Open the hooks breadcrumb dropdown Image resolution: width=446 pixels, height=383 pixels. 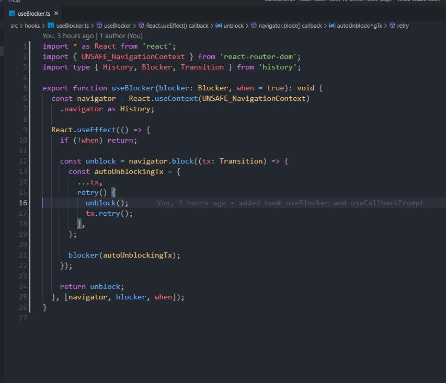point(32,25)
